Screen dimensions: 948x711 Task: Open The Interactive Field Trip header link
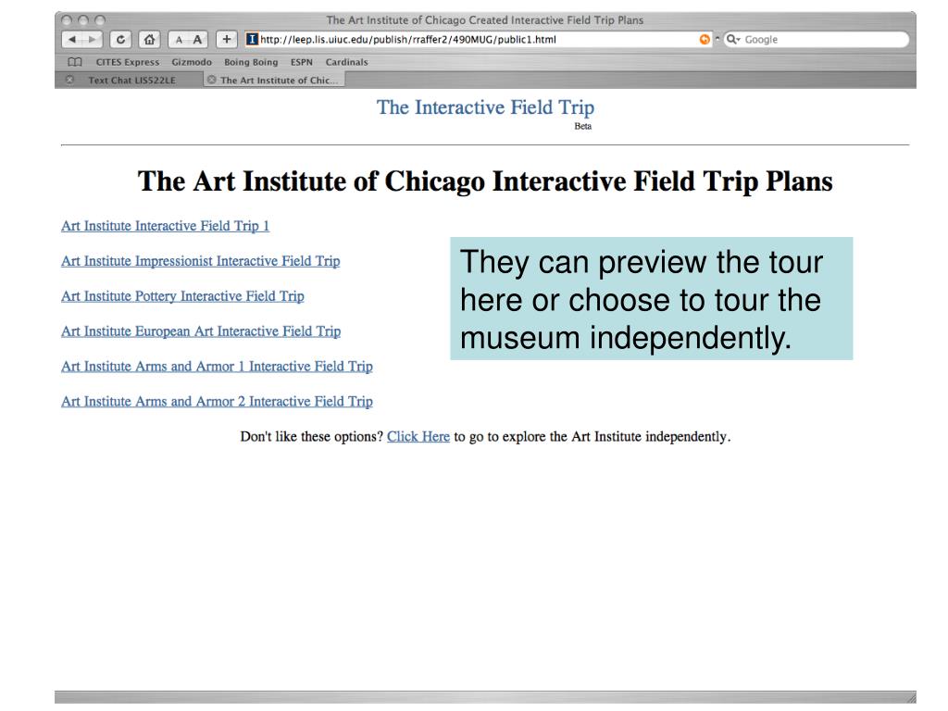click(485, 107)
